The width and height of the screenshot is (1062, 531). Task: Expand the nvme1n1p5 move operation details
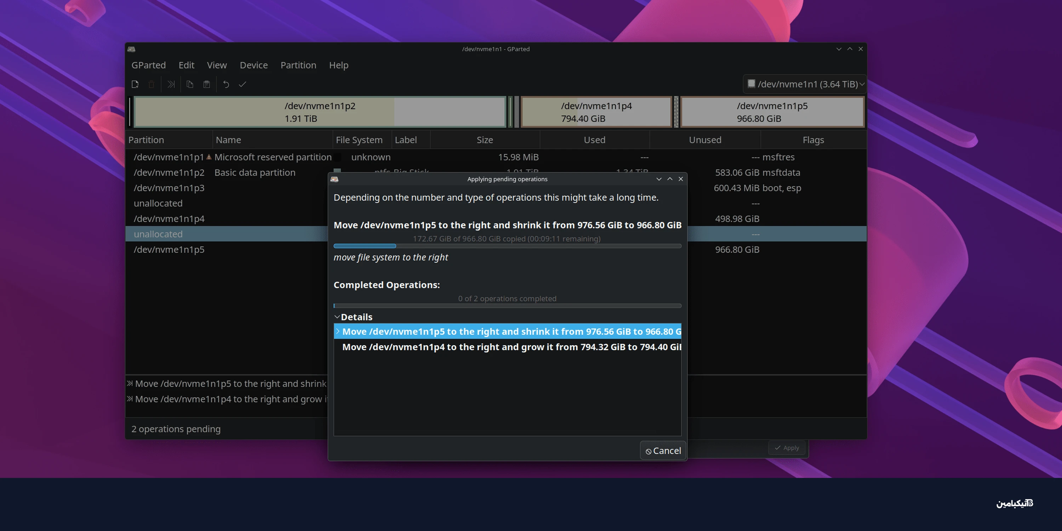338,331
